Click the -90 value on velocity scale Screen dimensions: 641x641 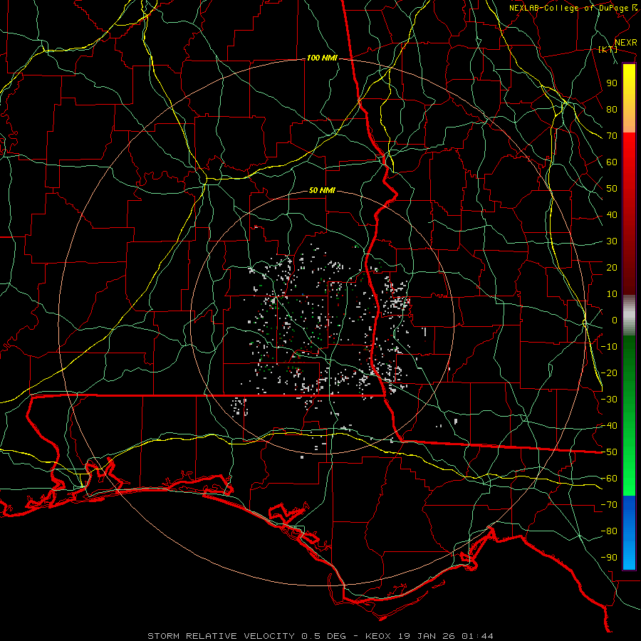pos(609,558)
